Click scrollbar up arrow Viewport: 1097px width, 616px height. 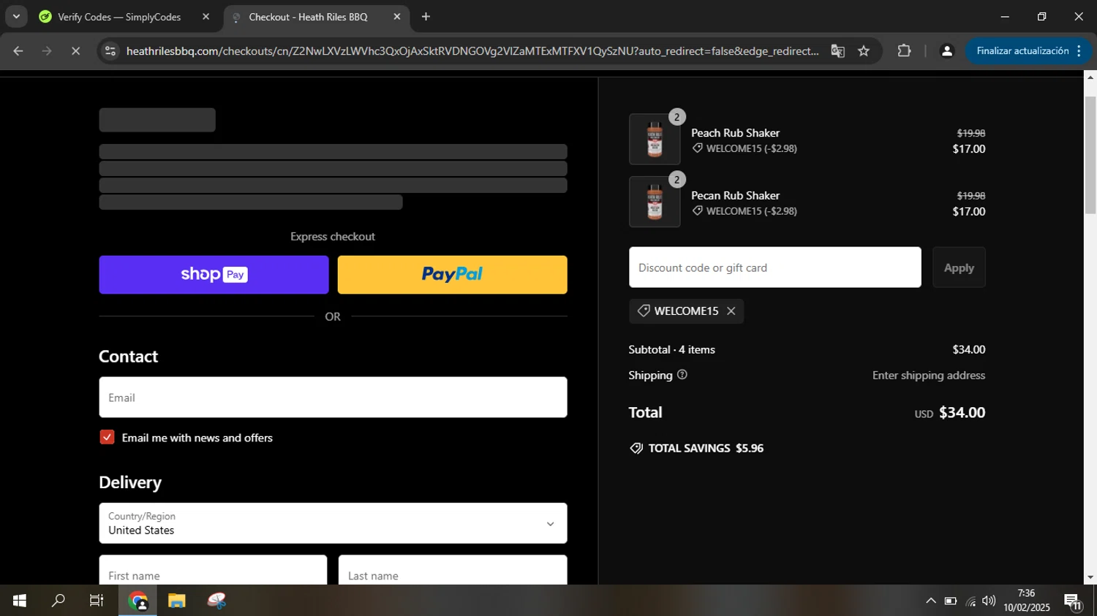pos(1090,76)
